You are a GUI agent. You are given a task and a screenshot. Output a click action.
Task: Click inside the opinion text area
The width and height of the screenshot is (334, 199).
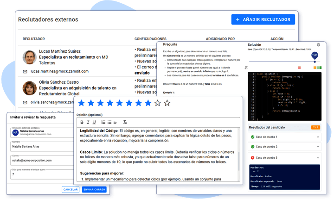(x=157, y=154)
